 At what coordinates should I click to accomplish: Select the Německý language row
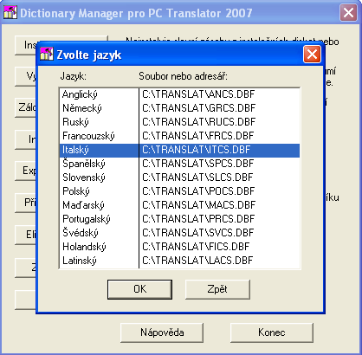179,108
